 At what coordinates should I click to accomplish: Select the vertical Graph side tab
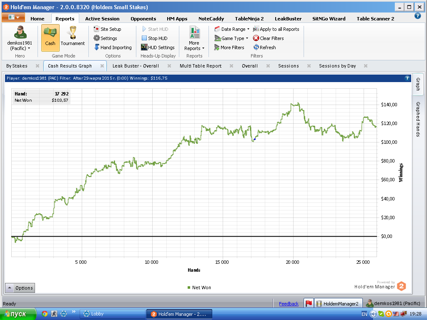(418, 84)
